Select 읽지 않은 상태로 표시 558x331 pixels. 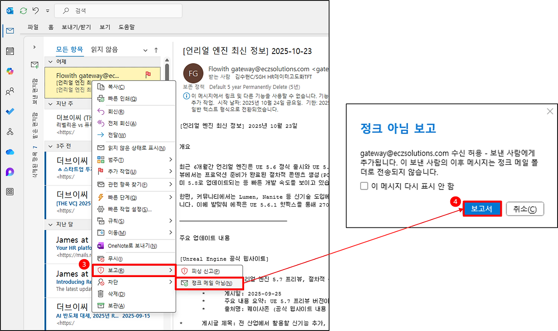click(x=134, y=148)
